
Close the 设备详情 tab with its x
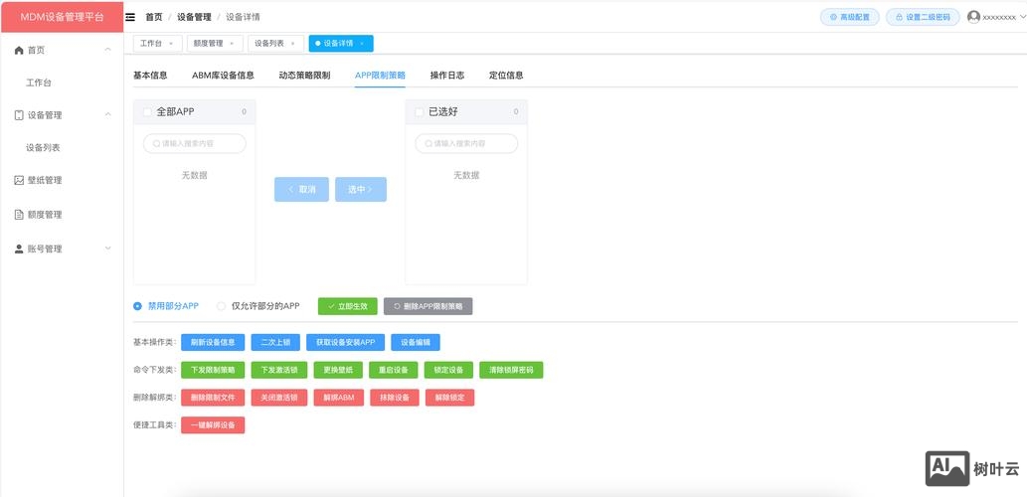click(x=362, y=43)
